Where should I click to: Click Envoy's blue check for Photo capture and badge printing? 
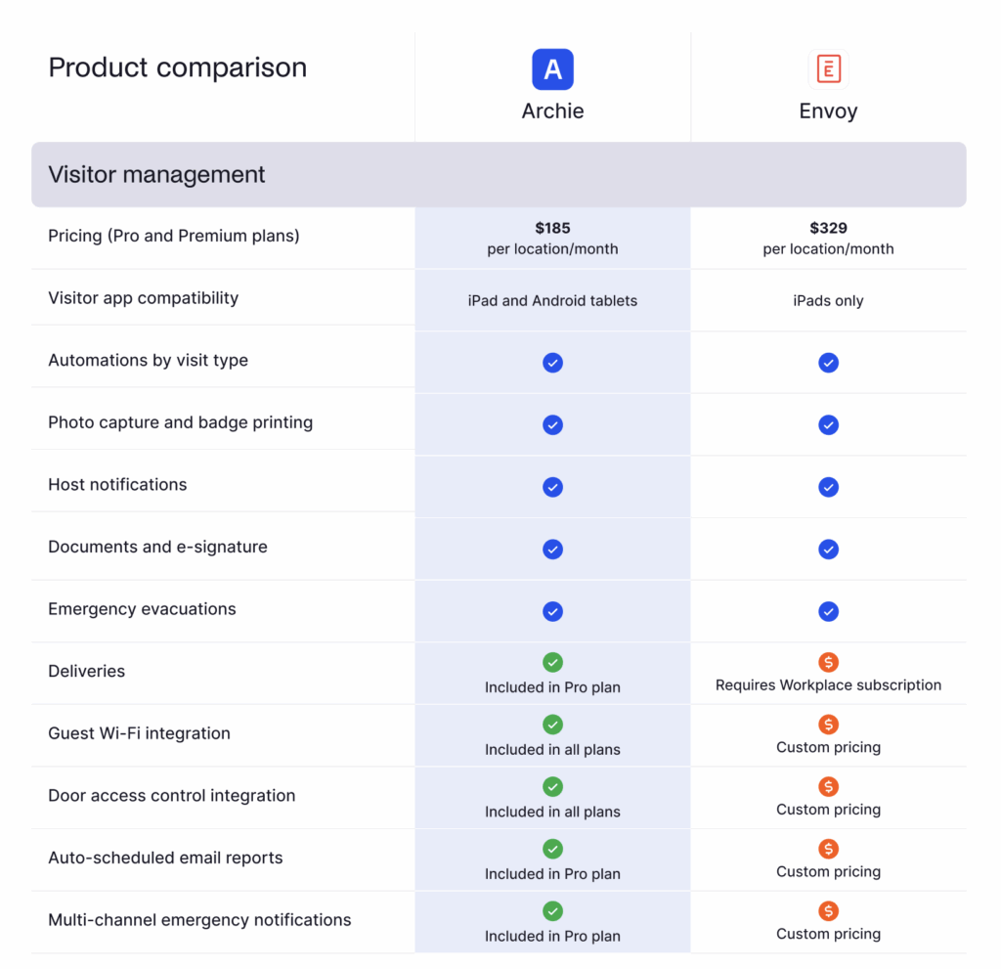pyautogui.click(x=828, y=425)
